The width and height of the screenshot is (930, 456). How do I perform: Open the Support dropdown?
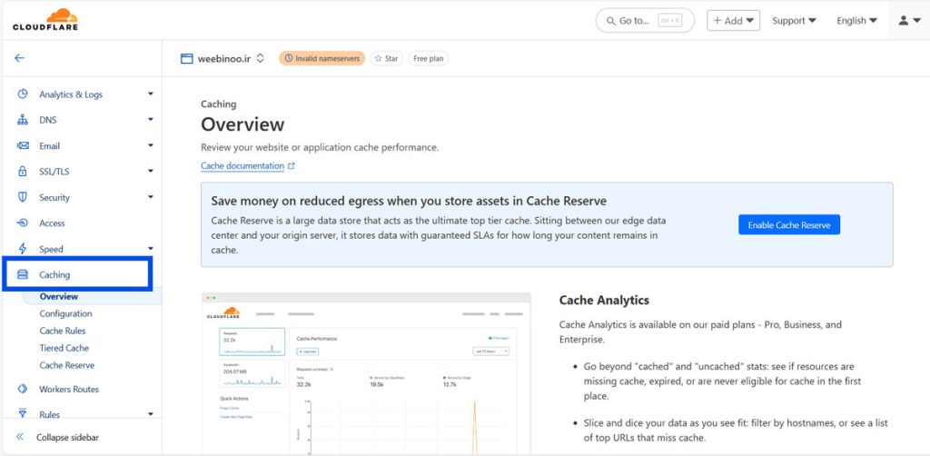point(794,21)
